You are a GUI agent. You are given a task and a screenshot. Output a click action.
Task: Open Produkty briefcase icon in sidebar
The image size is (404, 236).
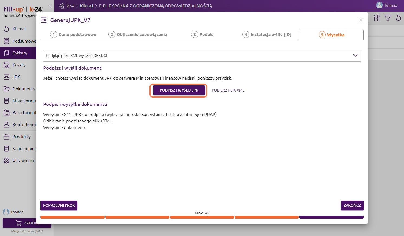pyautogui.click(x=6, y=137)
